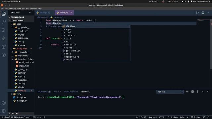Close the terminal panel
Image resolution: width=212 pixels, height=119 pixels.
coord(208,92)
